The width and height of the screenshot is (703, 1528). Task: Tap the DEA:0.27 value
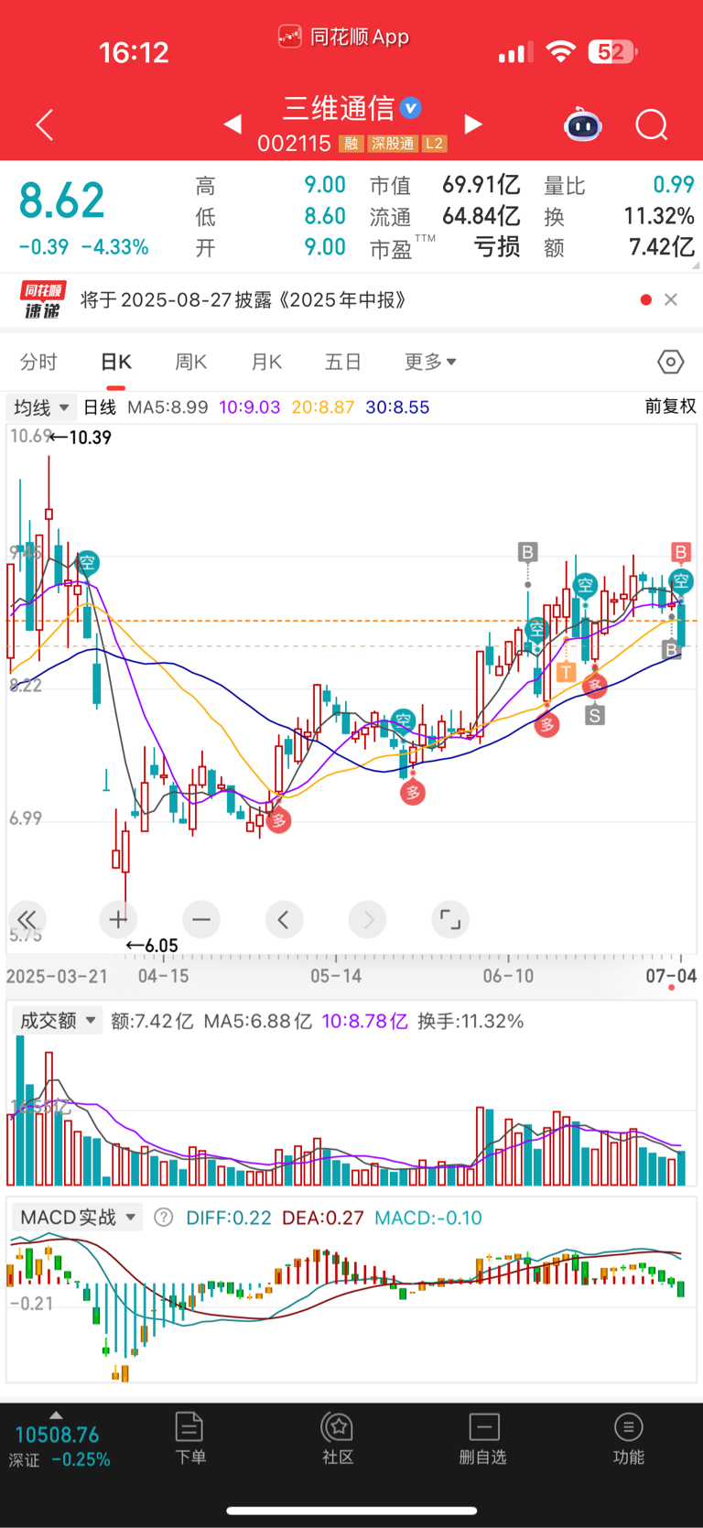323,1219
